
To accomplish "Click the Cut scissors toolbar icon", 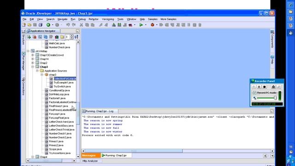I will [x=81, y=25].
